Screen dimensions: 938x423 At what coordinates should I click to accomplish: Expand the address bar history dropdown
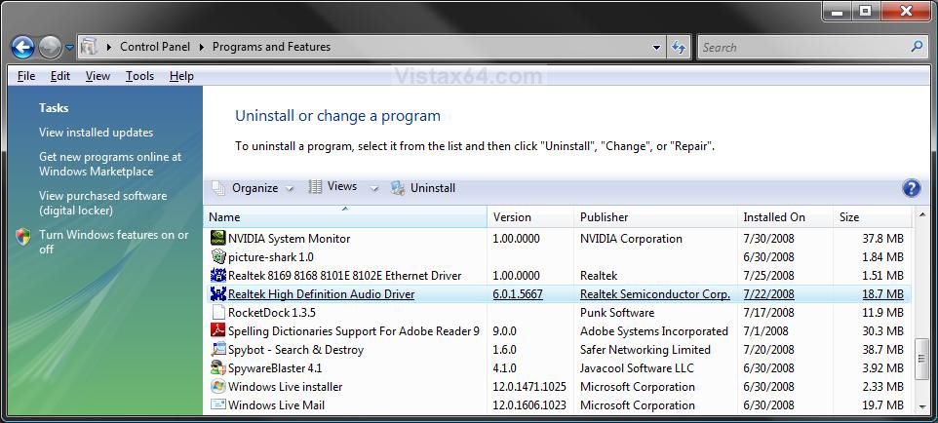(x=656, y=47)
